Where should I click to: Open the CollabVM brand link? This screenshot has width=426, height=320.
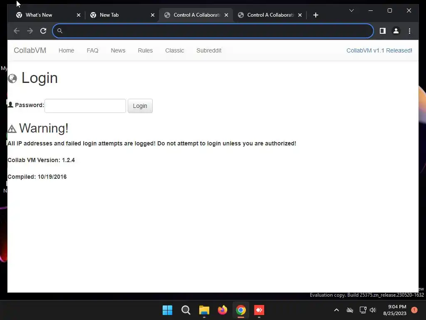(30, 50)
